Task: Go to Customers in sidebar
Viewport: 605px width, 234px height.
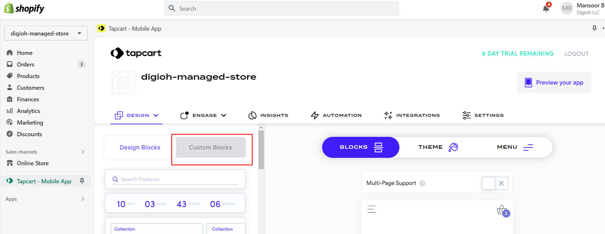Action: click(30, 87)
